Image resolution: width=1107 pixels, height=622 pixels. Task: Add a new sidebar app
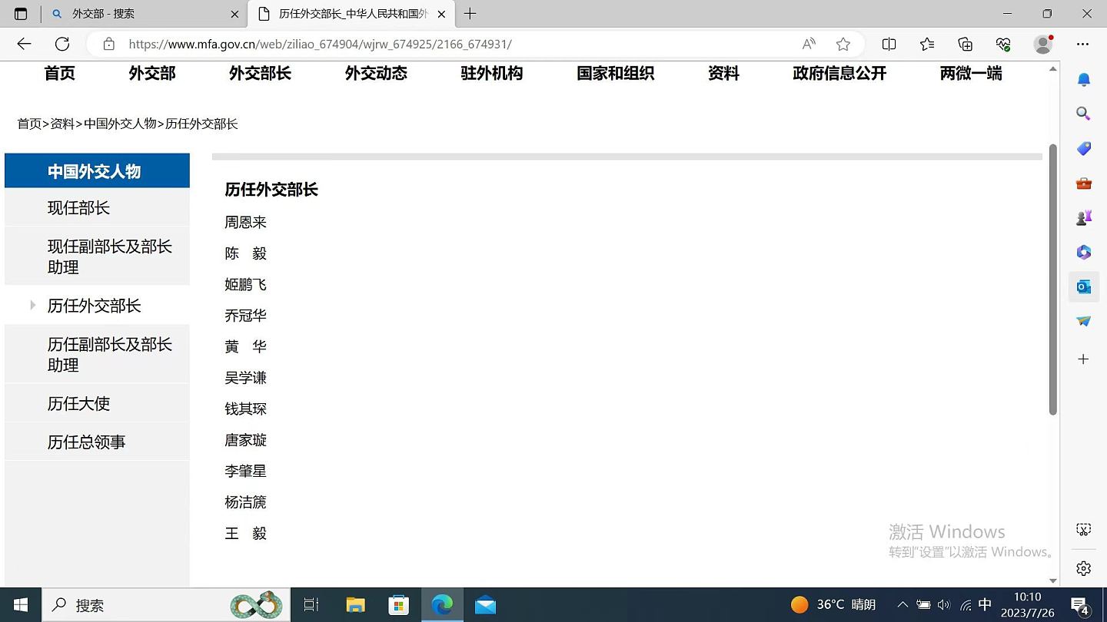pos(1083,359)
